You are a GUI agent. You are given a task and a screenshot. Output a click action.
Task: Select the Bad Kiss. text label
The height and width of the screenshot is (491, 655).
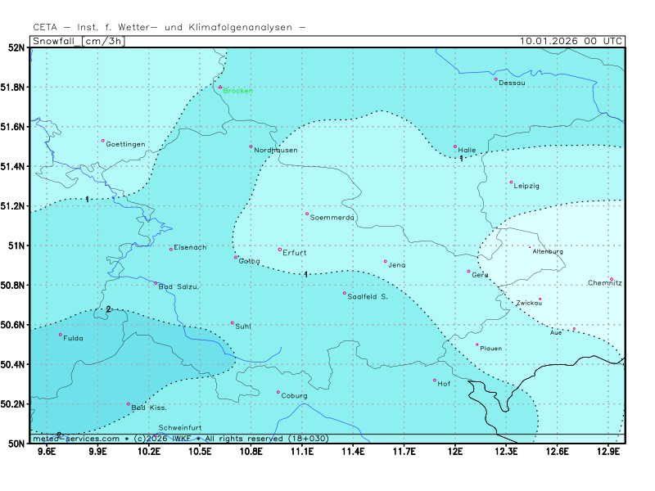pos(149,408)
